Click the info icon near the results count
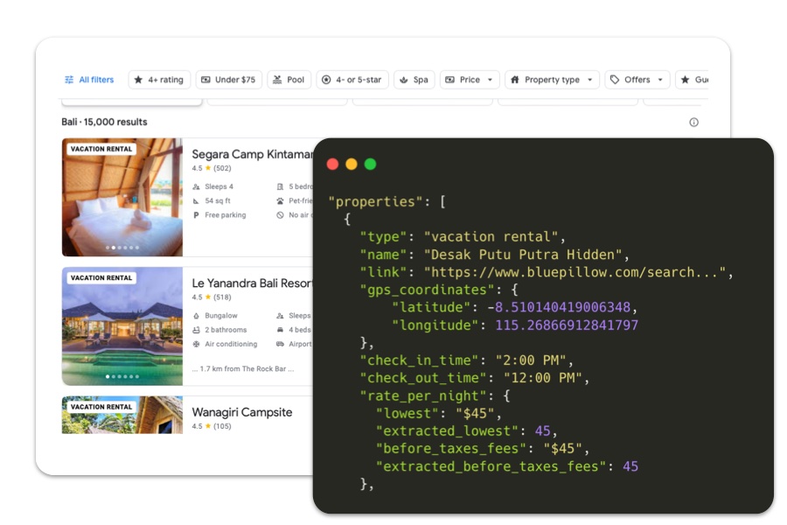The image size is (787, 525). 693,122
